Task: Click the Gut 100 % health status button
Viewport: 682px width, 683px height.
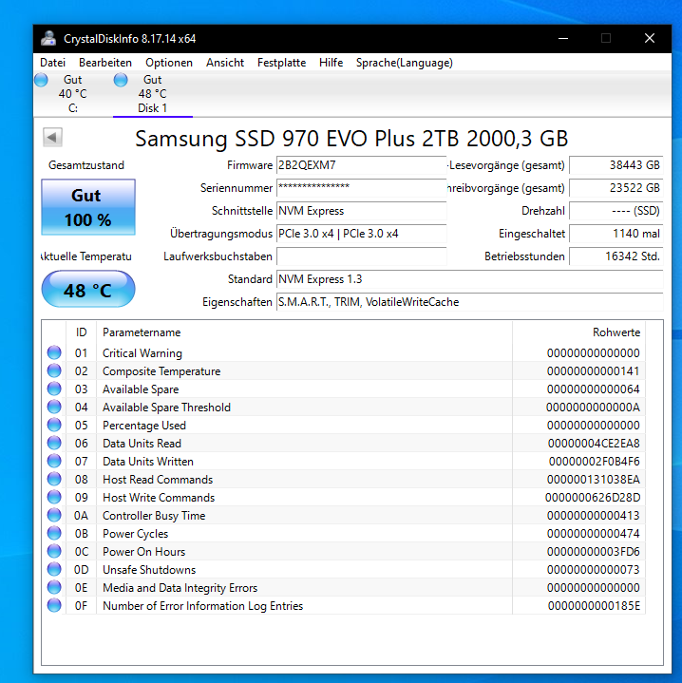Action: pyautogui.click(x=88, y=207)
